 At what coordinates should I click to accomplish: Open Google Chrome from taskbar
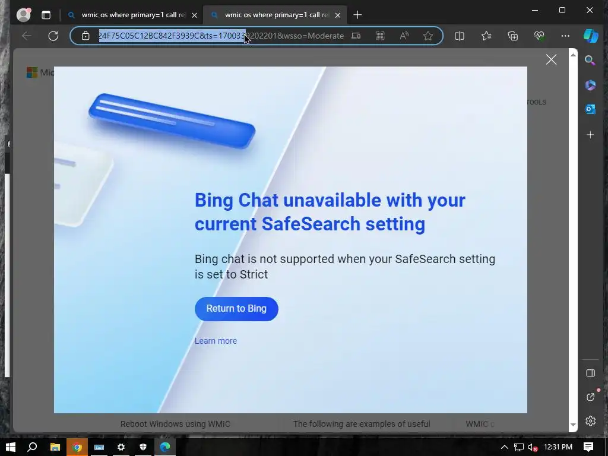click(x=77, y=447)
